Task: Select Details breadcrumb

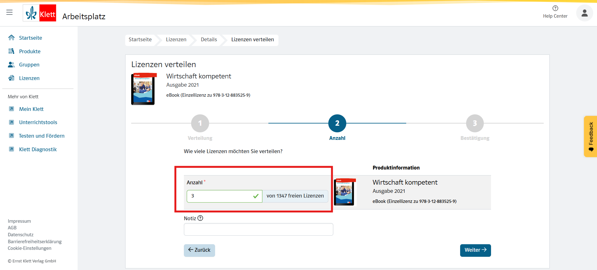Action: [x=209, y=39]
